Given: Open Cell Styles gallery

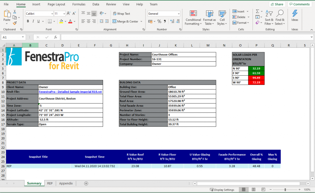Looking at the screenshot, I should [x=222, y=18].
